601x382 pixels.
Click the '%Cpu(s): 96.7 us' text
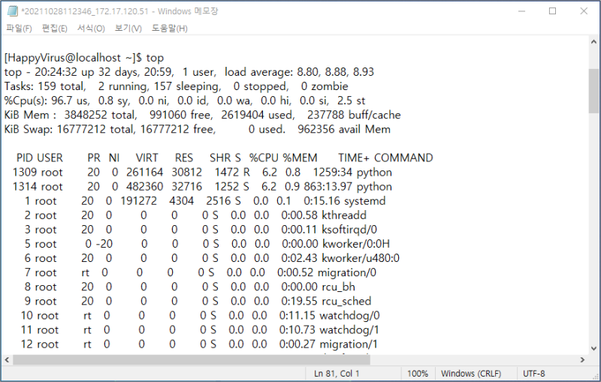[x=47, y=101]
